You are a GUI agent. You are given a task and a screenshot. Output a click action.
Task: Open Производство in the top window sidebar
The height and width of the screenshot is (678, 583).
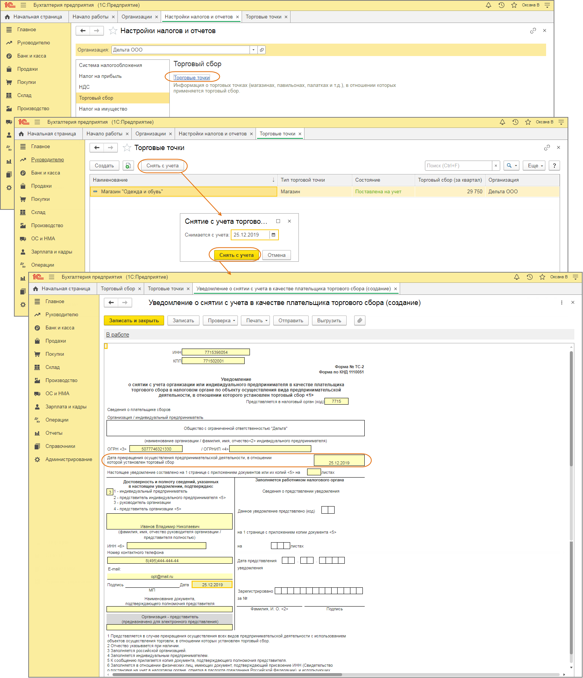(x=33, y=108)
